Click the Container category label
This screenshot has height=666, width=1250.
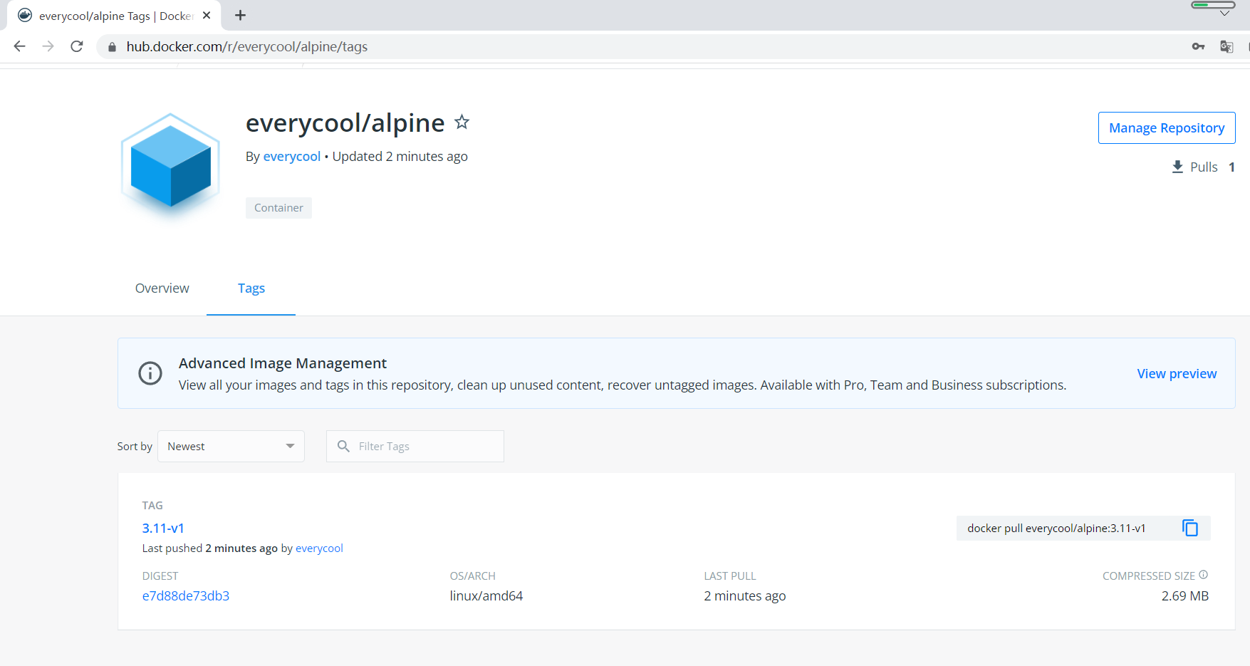coord(278,208)
